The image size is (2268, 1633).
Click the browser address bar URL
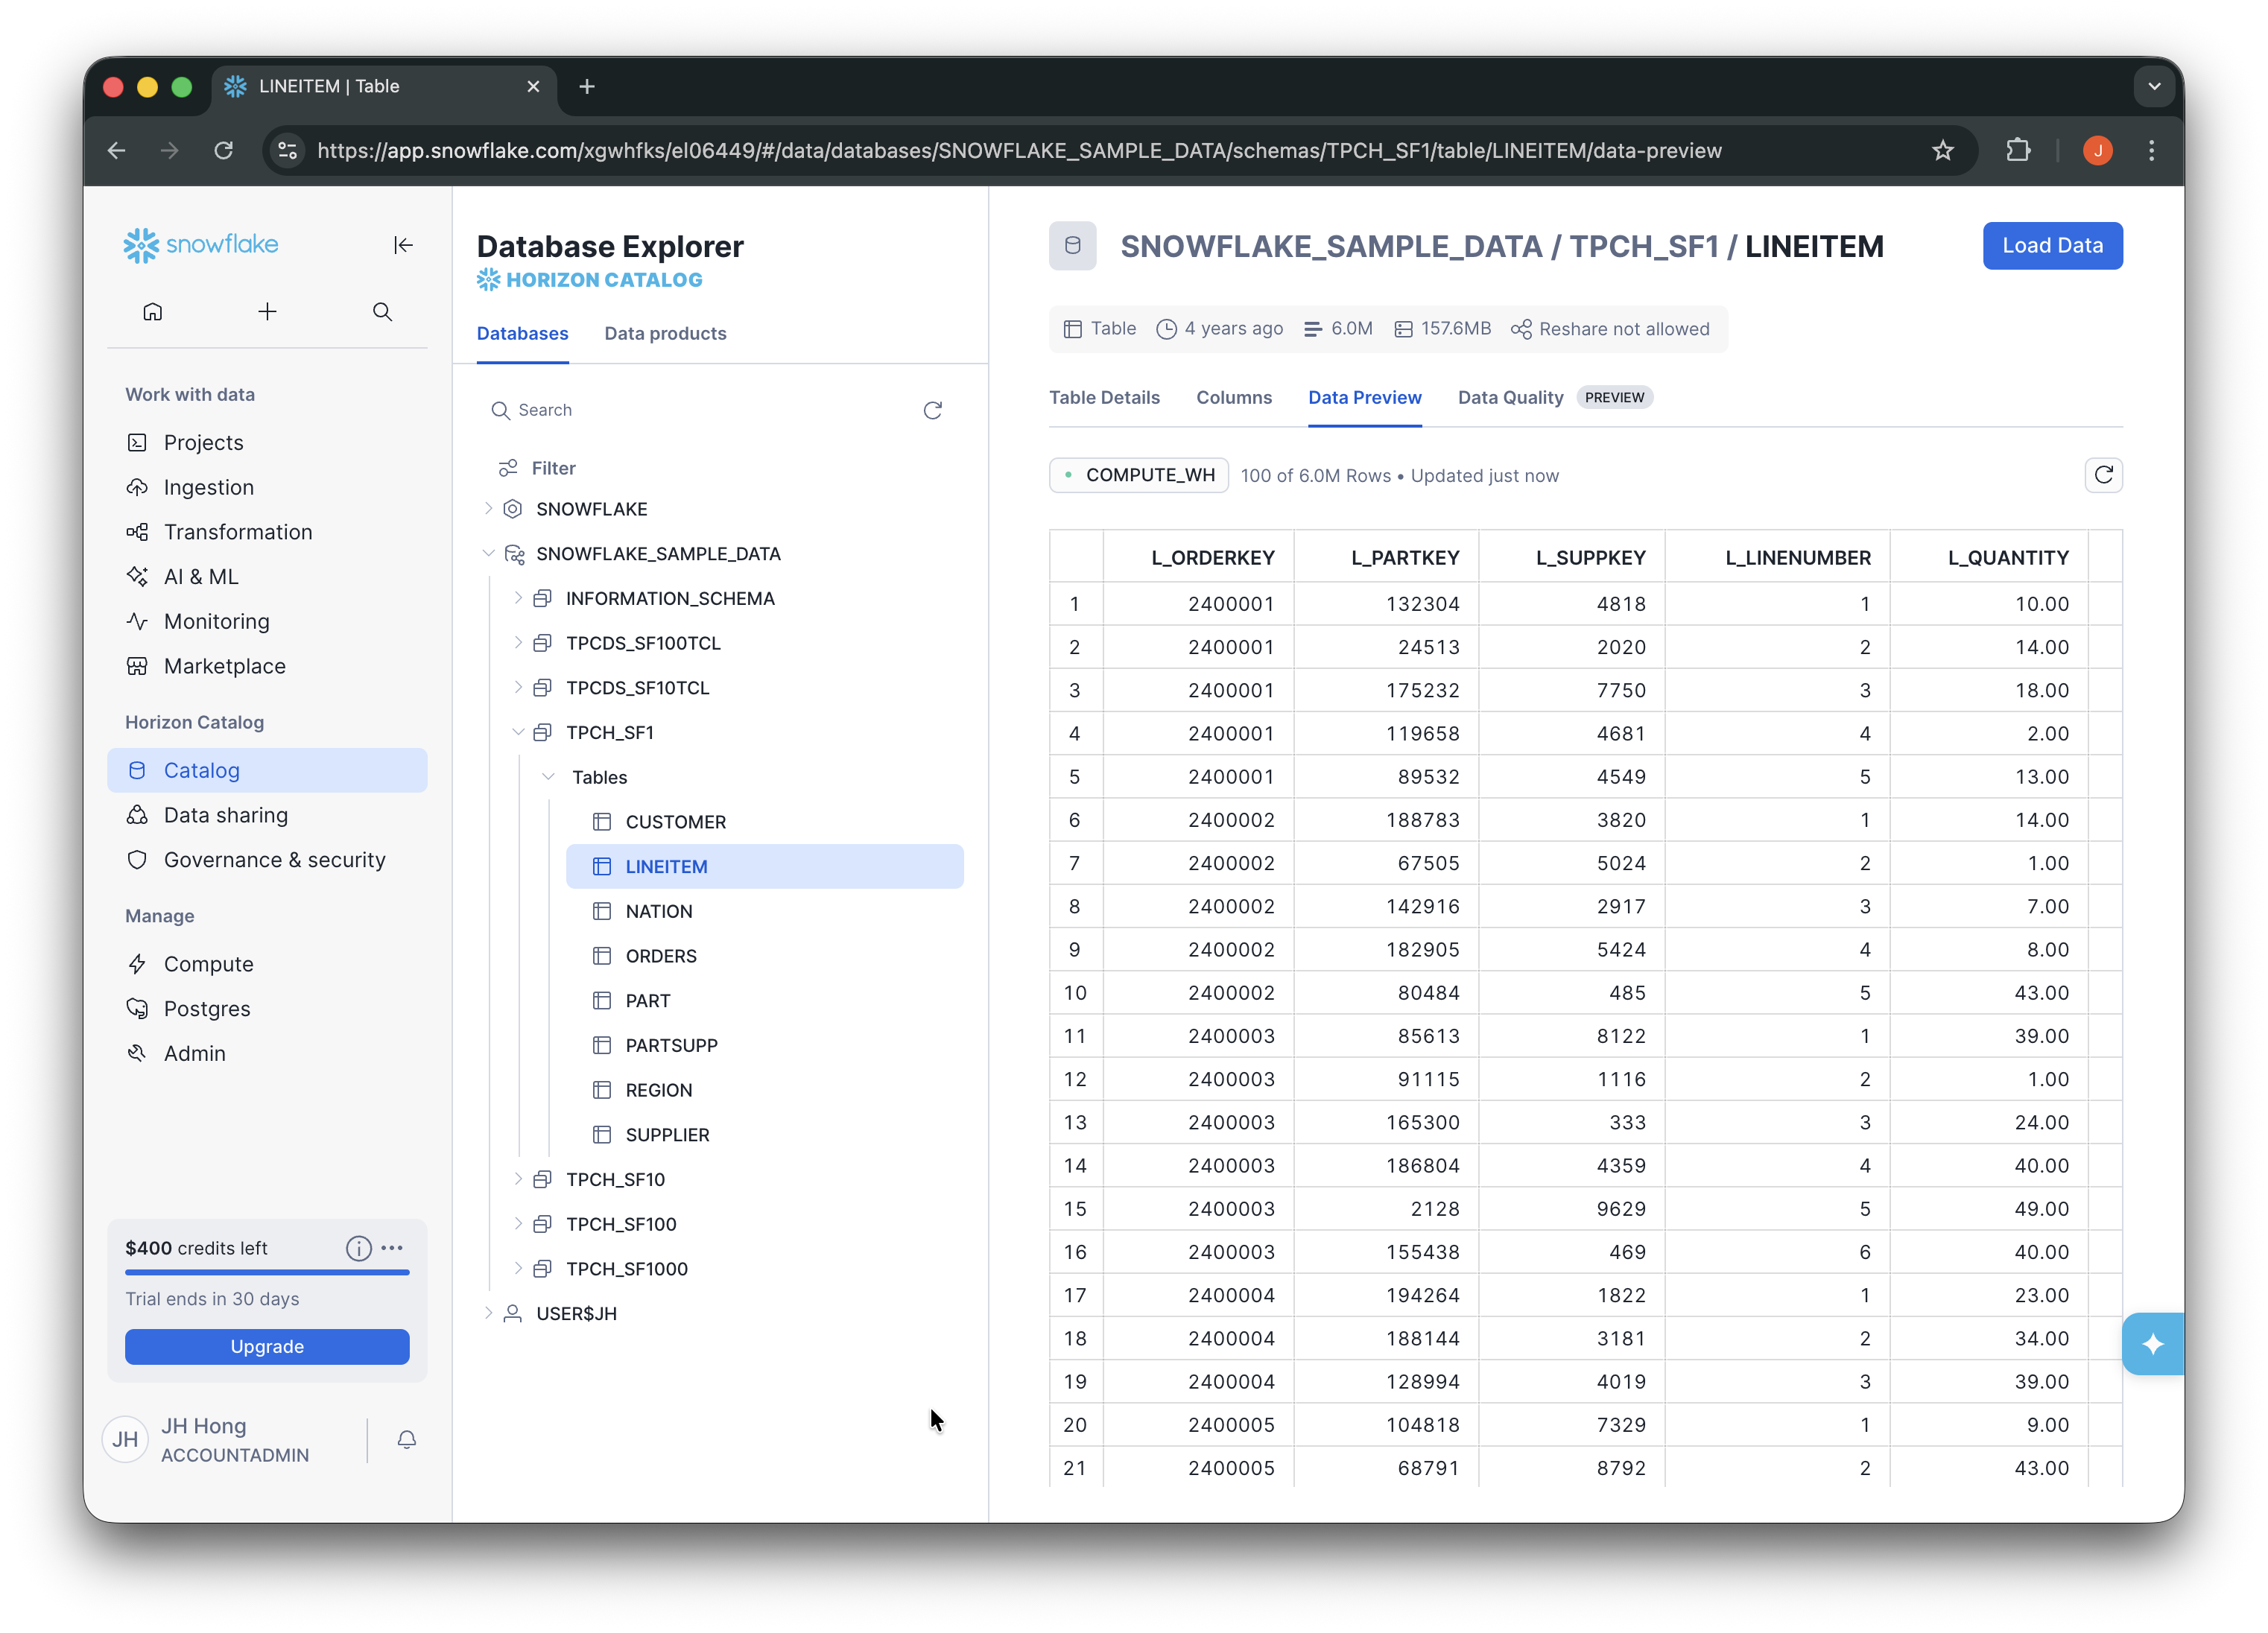1019,151
